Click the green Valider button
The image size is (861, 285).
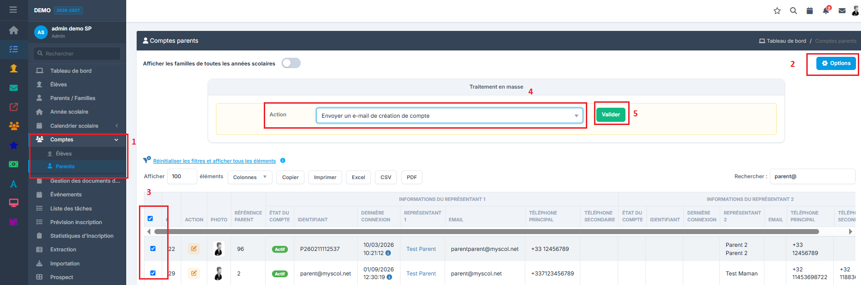pyautogui.click(x=610, y=115)
